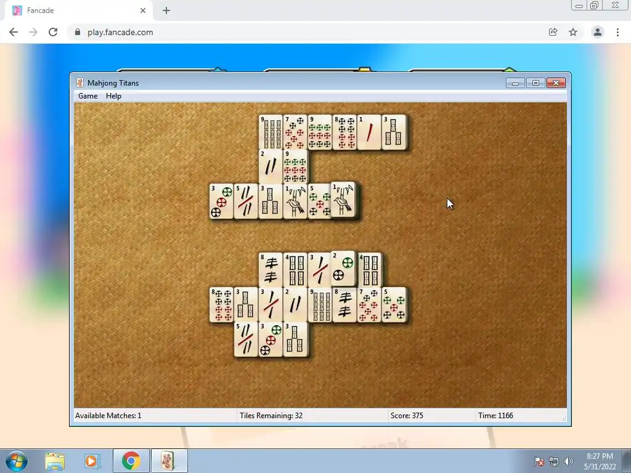Select the 8 strokes tile between 9 bamboo and 7 dots
This screenshot has height=473, width=631.
[344, 304]
